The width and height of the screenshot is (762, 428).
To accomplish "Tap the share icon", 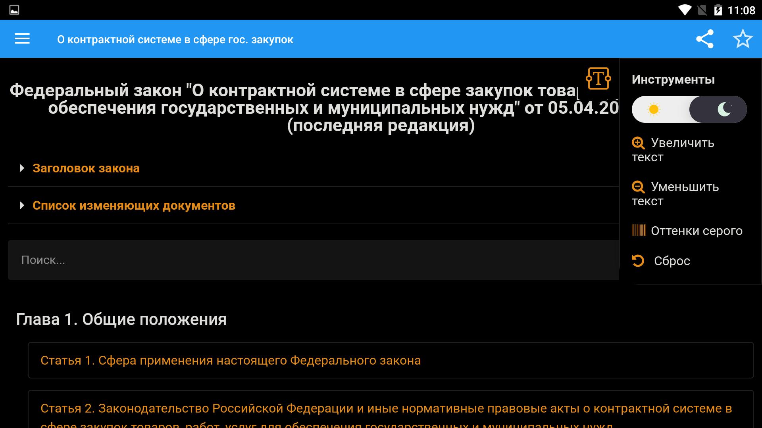I will coord(704,39).
